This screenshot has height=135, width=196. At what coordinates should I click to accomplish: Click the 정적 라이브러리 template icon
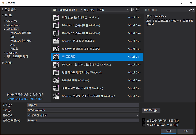point(56,88)
